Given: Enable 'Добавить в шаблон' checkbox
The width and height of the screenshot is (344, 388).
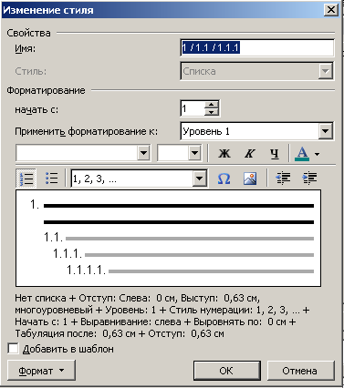Looking at the screenshot, I should tap(13, 348).
